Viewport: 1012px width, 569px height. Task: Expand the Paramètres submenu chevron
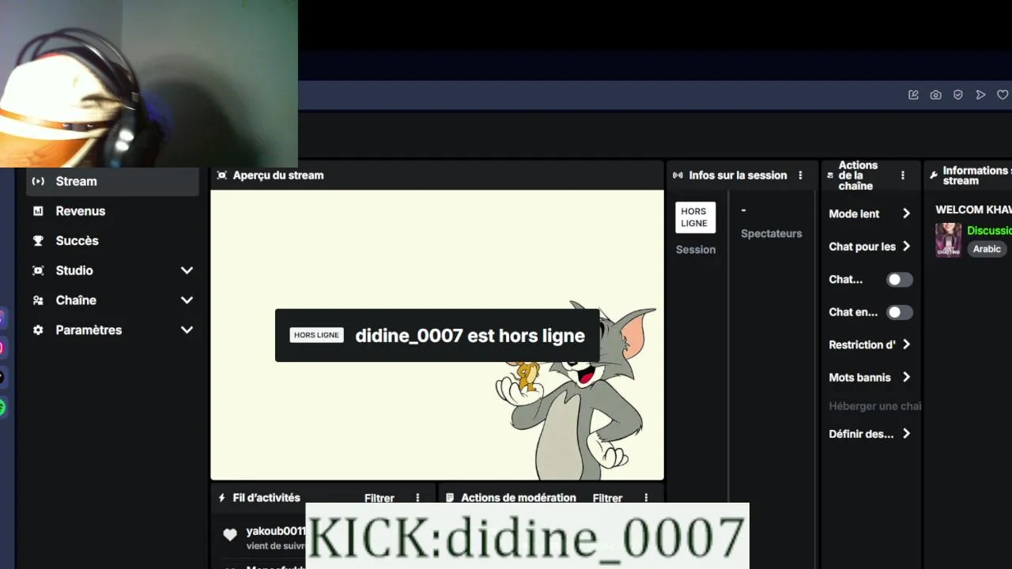187,330
